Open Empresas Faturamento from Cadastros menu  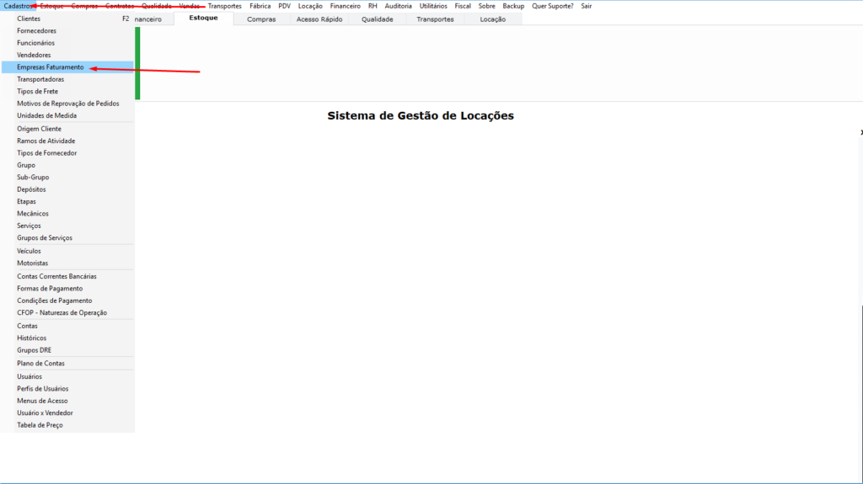(x=51, y=66)
